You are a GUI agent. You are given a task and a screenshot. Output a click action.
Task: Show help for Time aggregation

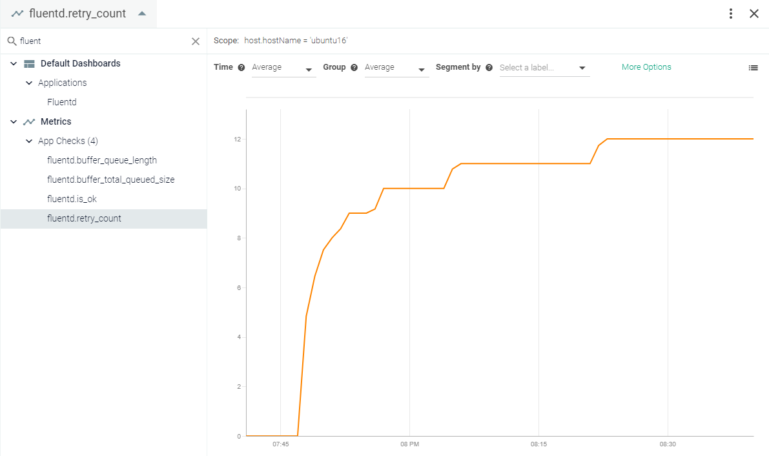pyautogui.click(x=241, y=68)
